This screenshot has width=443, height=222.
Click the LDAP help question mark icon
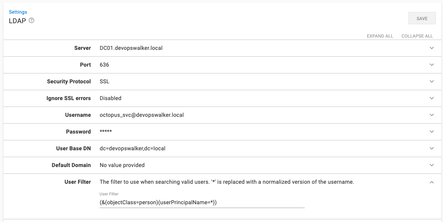click(31, 20)
